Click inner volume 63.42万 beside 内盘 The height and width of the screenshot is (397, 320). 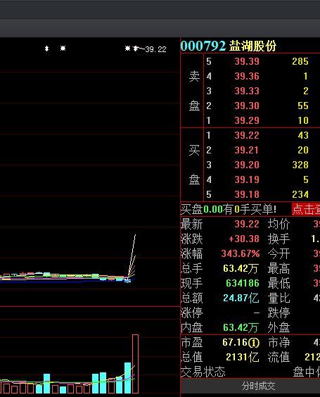pos(241,327)
